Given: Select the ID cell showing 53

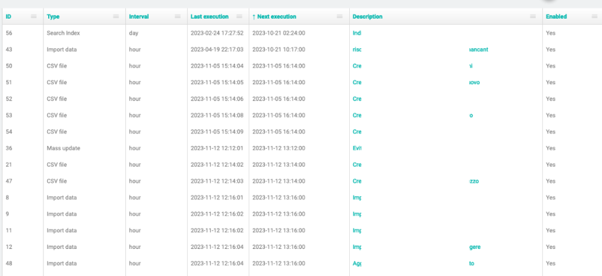Looking at the screenshot, I should tap(9, 115).
